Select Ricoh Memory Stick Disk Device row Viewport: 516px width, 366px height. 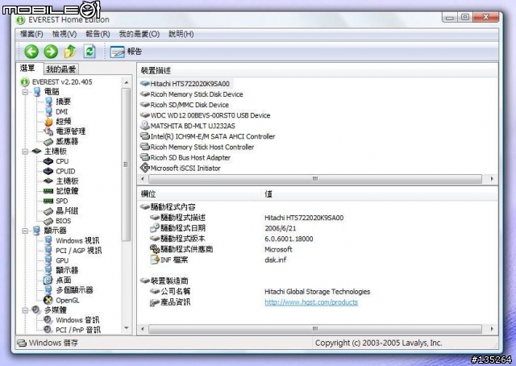pyautogui.click(x=192, y=94)
